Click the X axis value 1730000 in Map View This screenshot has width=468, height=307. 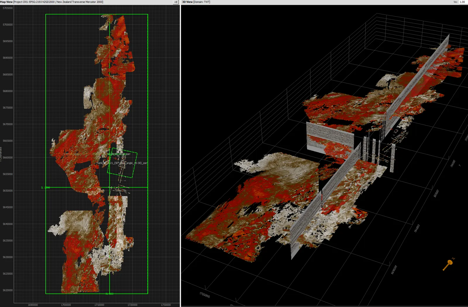point(166,305)
